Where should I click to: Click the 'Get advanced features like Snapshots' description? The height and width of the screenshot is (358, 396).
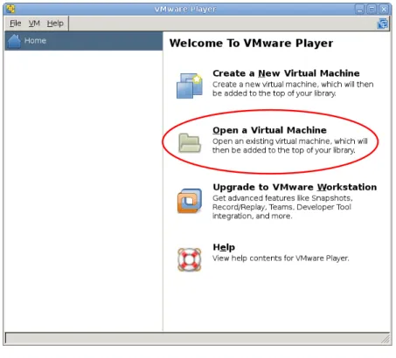(x=282, y=207)
